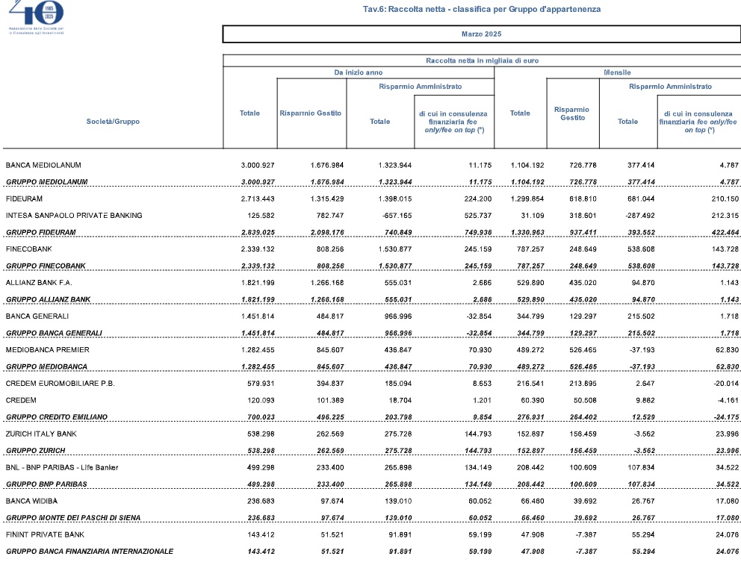The image size is (741, 562).
Task: Select the value 579.931 in the table
Action: point(261,384)
